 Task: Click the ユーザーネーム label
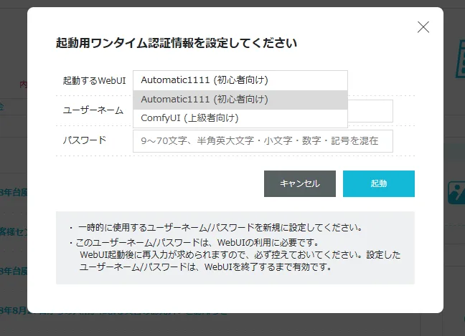93,110
